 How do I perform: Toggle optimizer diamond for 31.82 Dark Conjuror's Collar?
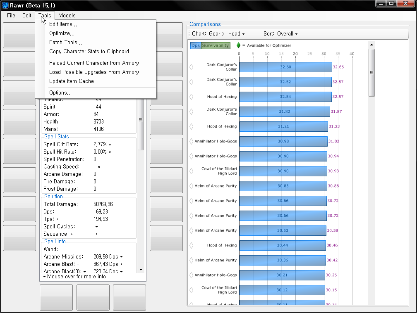[191, 111]
